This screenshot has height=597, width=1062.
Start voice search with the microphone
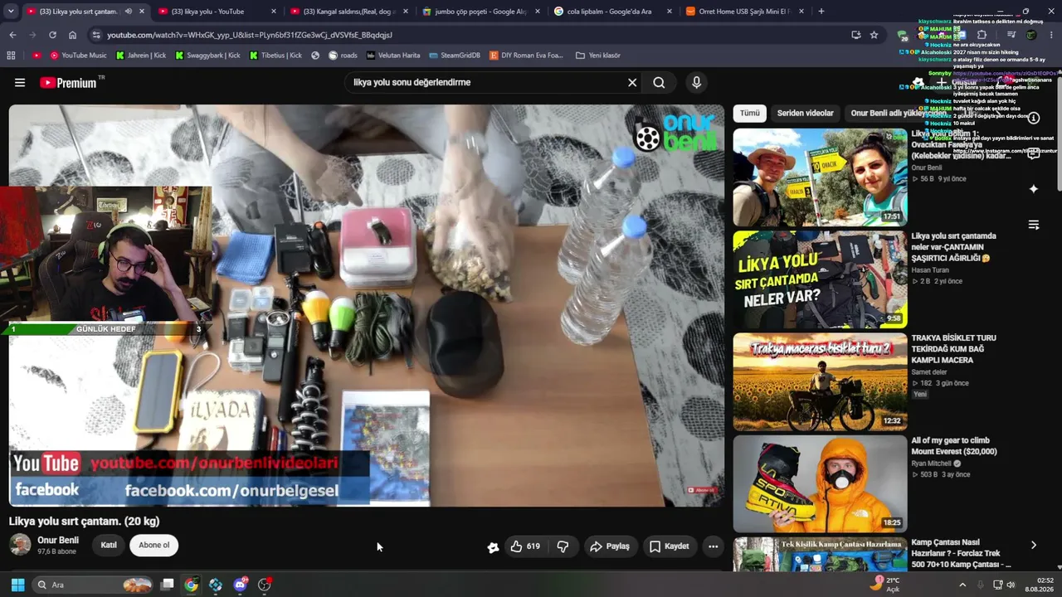pyautogui.click(x=696, y=83)
